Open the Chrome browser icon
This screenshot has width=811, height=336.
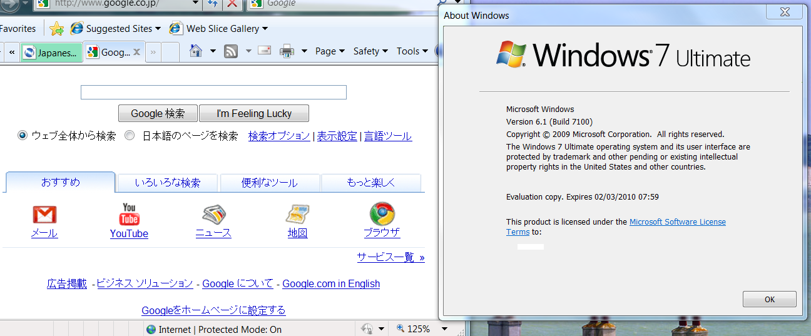pos(382,214)
